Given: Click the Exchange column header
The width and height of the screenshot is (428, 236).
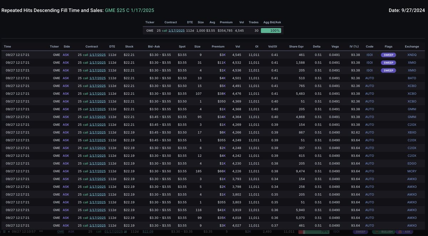Looking at the screenshot, I should pyautogui.click(x=412, y=46).
